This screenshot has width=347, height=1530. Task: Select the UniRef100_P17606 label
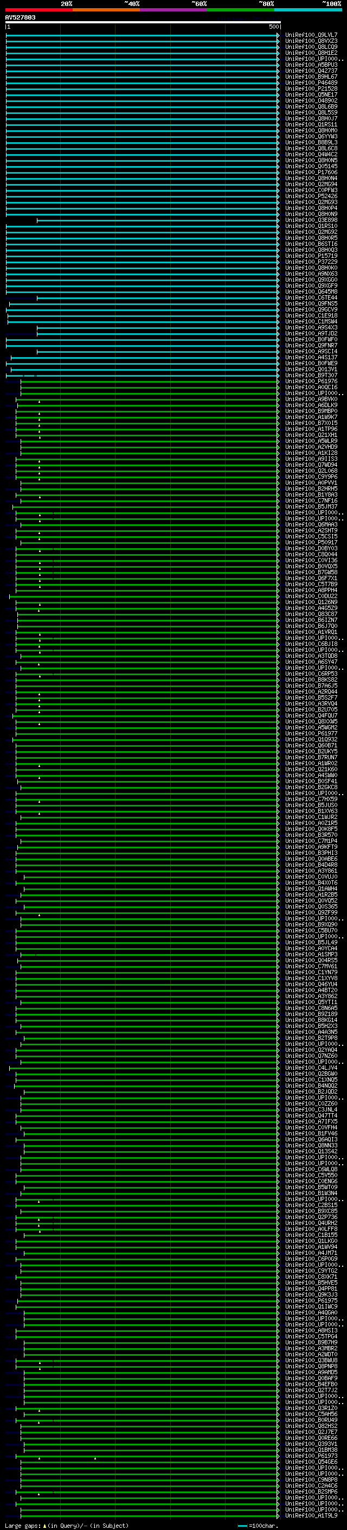pos(311,173)
